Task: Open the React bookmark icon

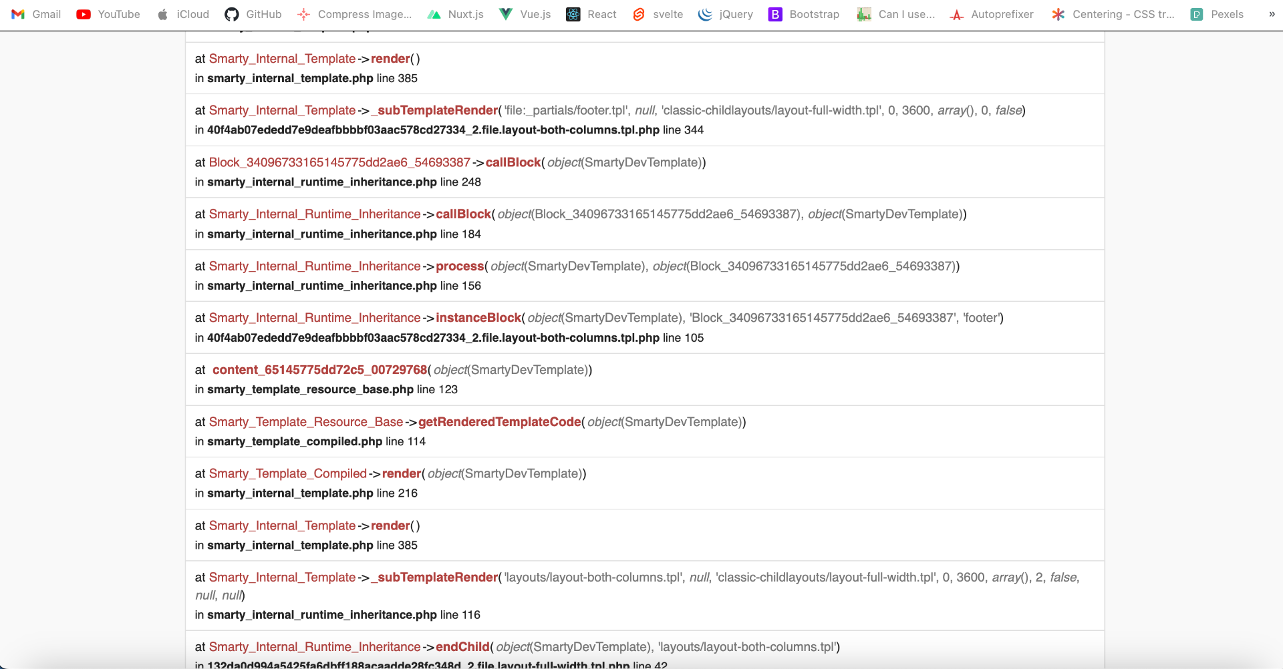Action: pyautogui.click(x=573, y=14)
